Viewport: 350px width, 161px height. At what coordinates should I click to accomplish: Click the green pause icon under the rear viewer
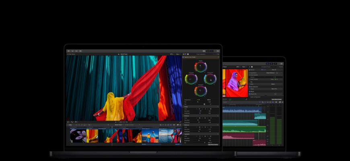coord(230,99)
